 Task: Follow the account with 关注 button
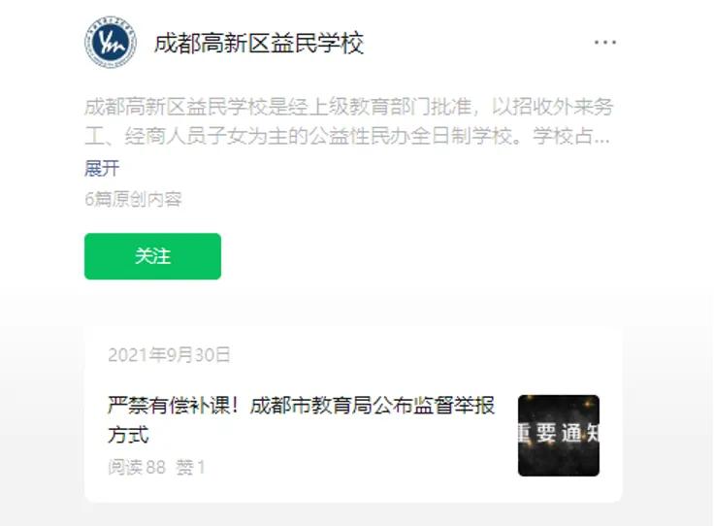point(152,256)
